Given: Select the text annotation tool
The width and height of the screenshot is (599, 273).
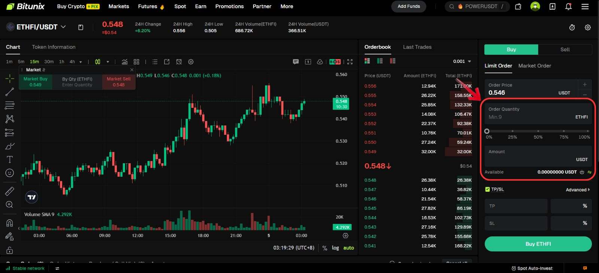Looking at the screenshot, I should point(10,160).
